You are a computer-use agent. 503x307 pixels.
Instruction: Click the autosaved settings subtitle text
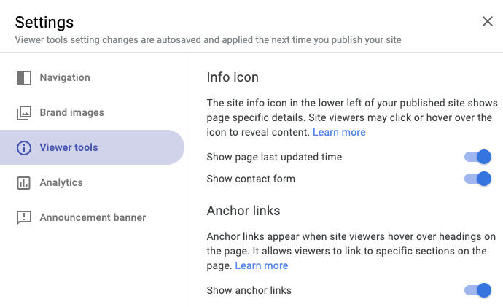(208, 39)
